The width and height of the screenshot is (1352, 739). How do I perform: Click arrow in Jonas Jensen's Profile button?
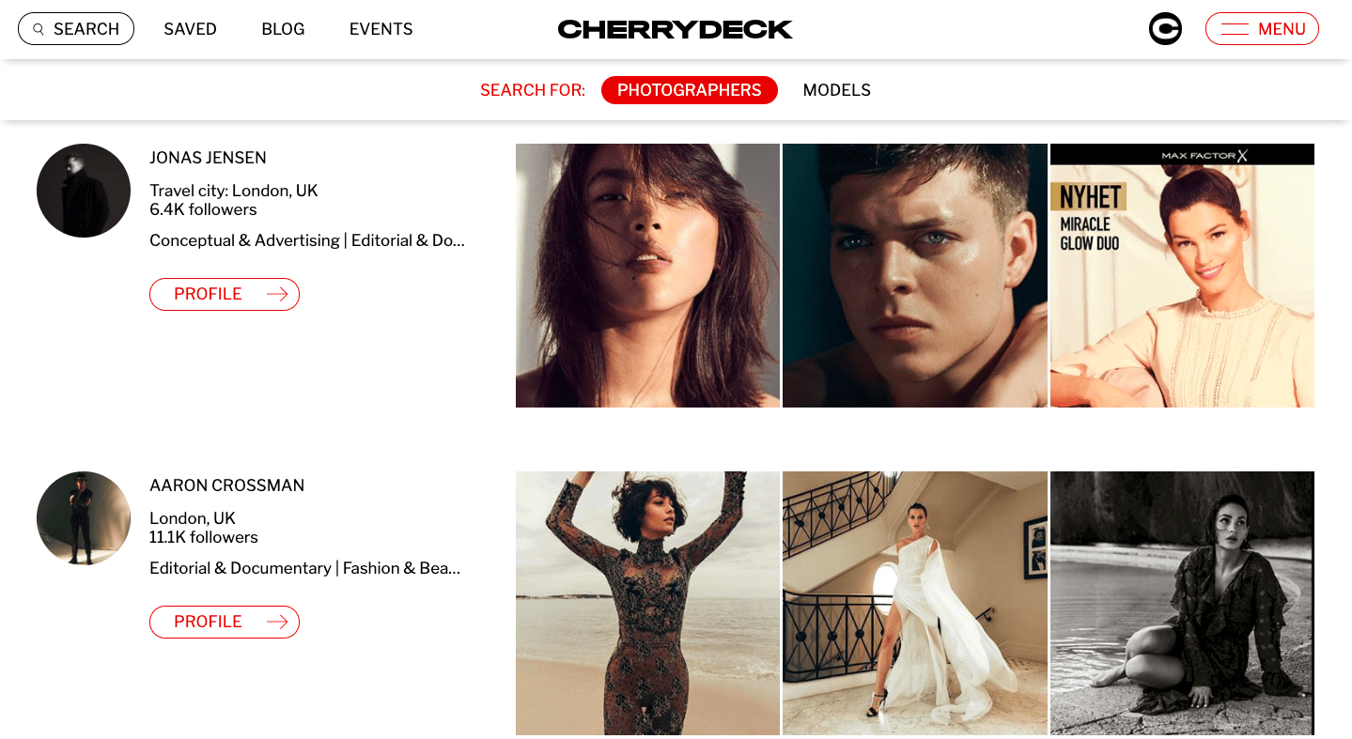(x=277, y=294)
